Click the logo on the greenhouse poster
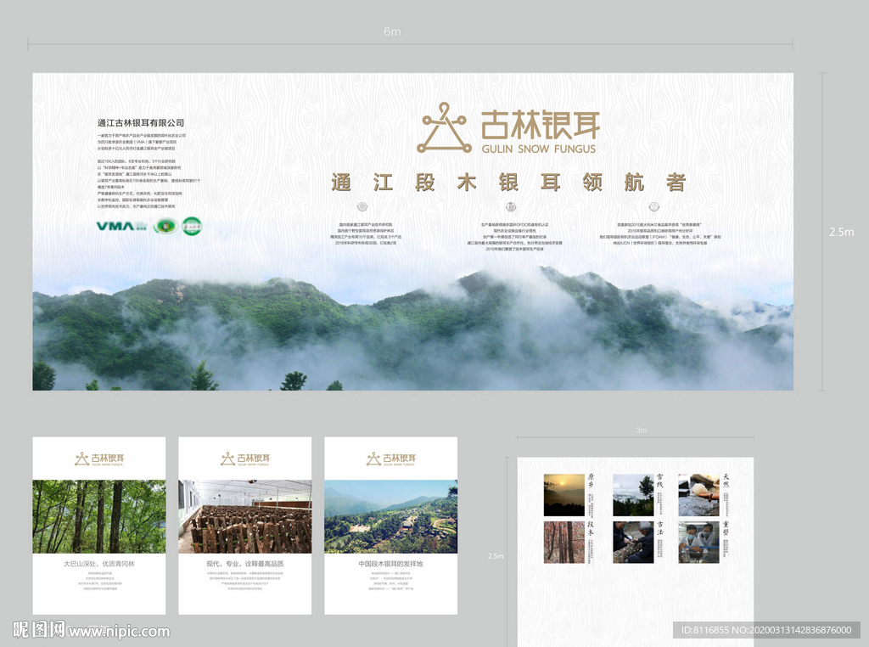869x647 pixels. (245, 459)
